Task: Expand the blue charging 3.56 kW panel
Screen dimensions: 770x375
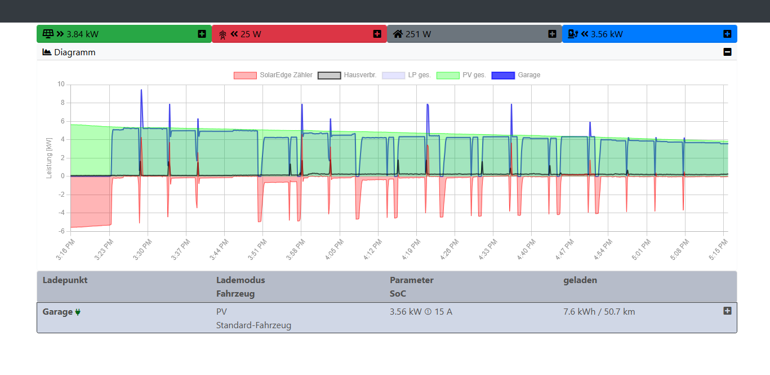Action: pos(727,34)
